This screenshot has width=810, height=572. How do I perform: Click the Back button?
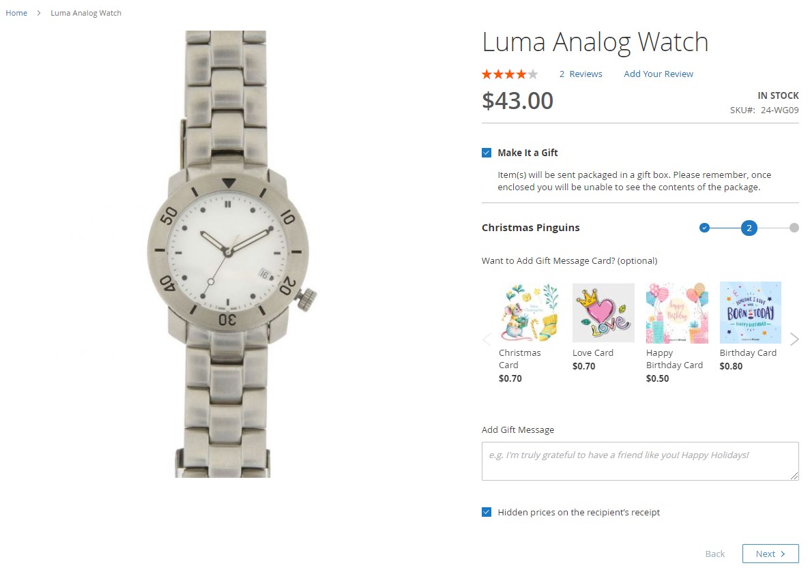pos(715,554)
